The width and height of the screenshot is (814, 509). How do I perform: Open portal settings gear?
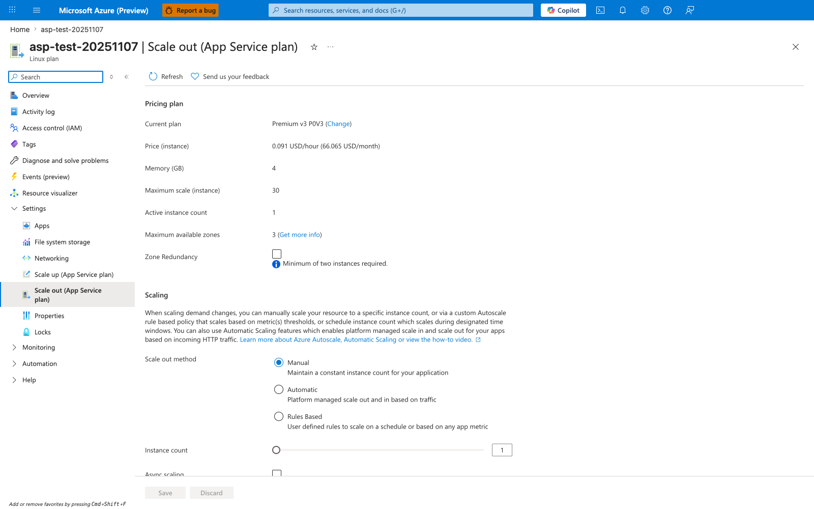[645, 10]
